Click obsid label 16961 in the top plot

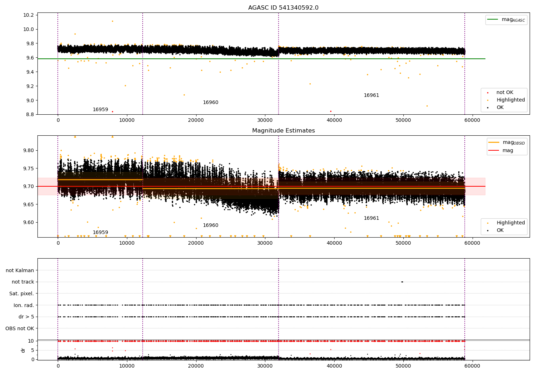pyautogui.click(x=371, y=95)
